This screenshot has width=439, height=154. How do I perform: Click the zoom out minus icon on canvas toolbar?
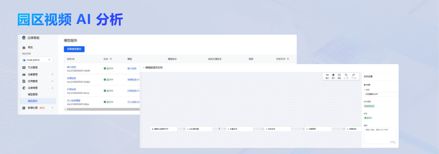pos(327,75)
